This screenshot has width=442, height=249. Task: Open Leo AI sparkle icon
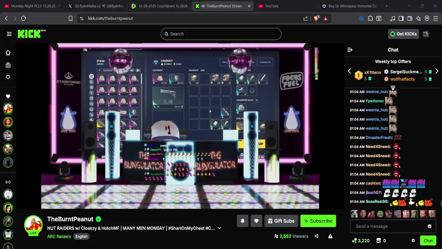pyautogui.click(x=419, y=18)
